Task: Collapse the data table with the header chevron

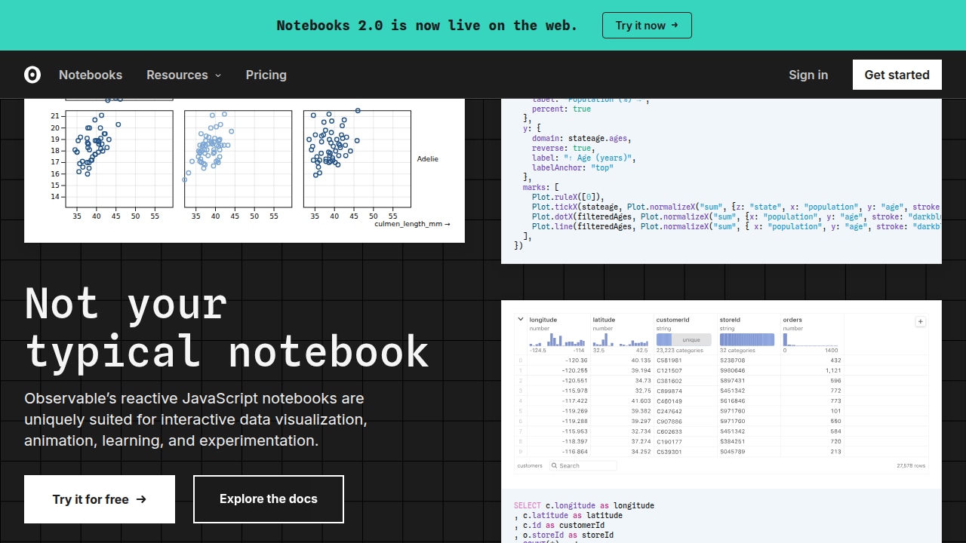Action: click(x=521, y=319)
